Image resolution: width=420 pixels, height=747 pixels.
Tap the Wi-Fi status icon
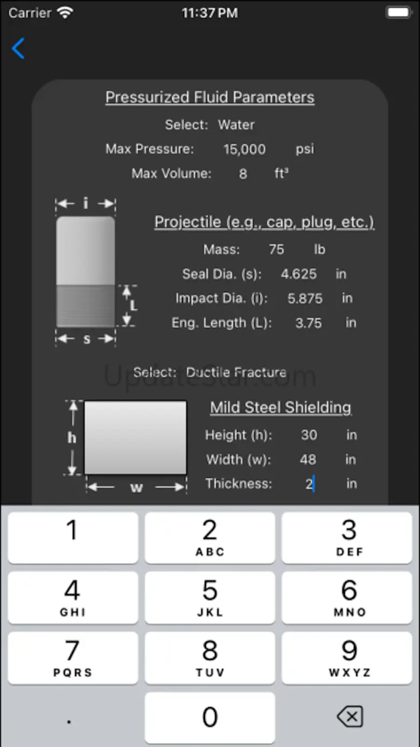(65, 13)
